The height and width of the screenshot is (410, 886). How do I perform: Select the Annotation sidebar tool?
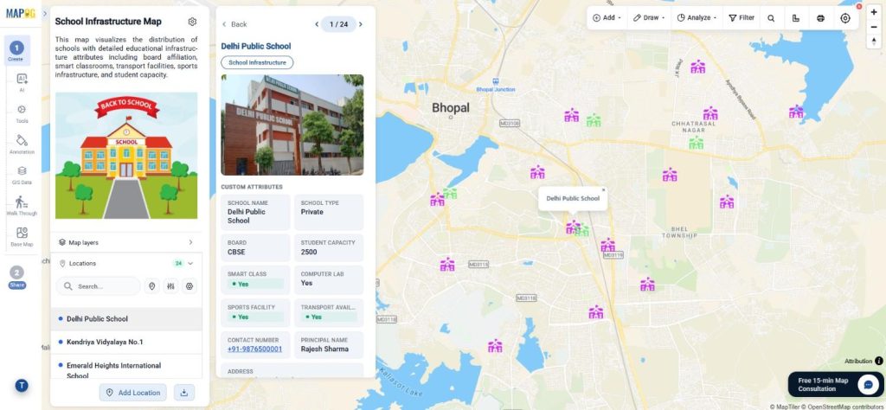[22, 144]
